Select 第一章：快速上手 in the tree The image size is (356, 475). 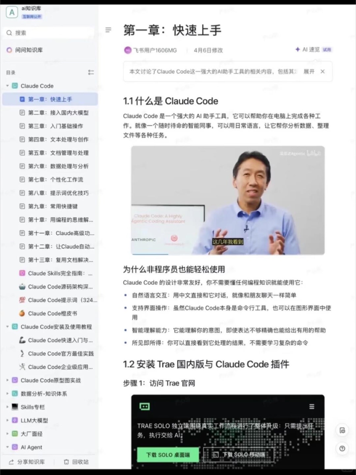click(50, 99)
